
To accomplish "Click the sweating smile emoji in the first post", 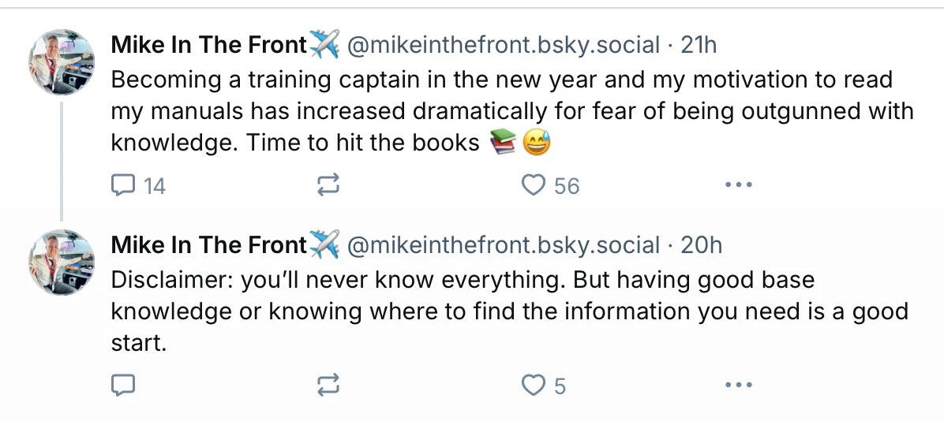I will pos(536,143).
